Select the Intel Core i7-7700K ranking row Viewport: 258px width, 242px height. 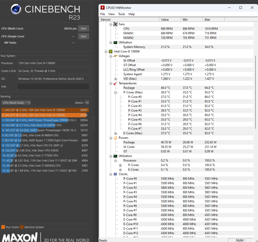pyautogui.click(x=45, y=155)
